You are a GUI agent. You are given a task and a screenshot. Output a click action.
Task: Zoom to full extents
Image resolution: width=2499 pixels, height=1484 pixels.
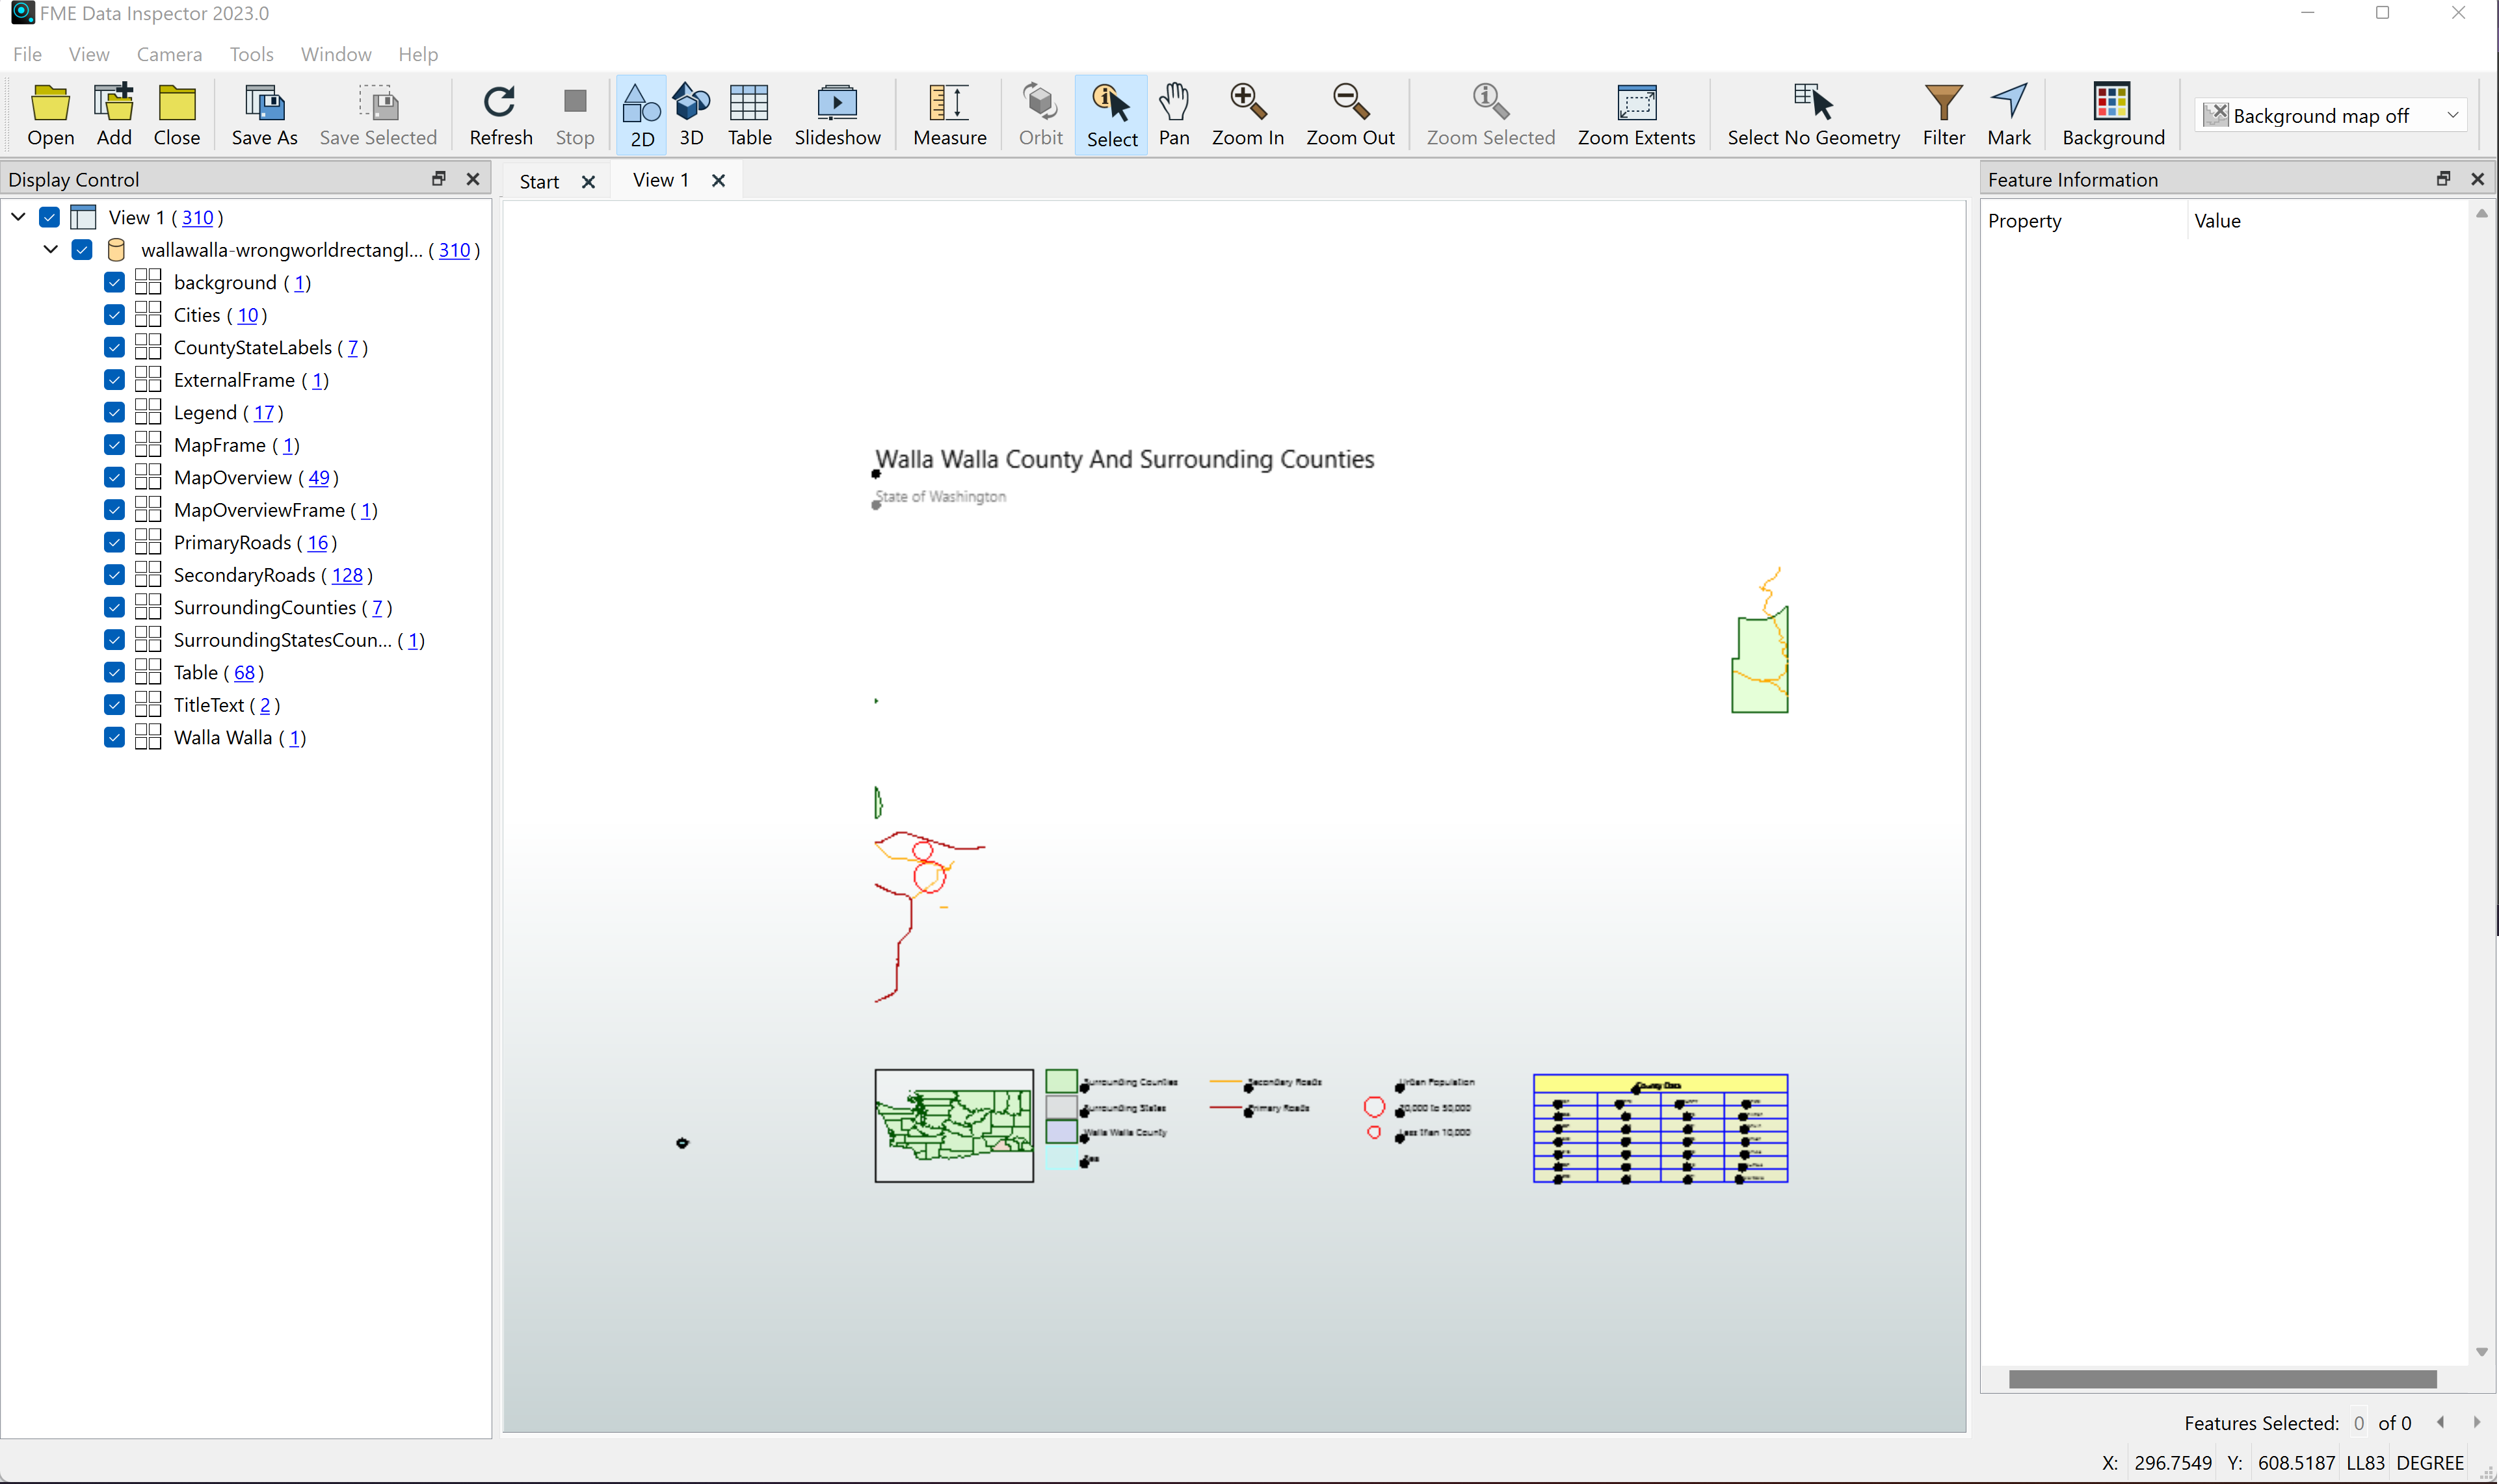click(1635, 115)
